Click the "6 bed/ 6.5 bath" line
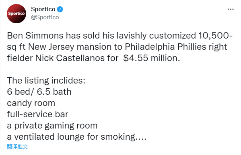This screenshot has width=241, height=155. 39,92
